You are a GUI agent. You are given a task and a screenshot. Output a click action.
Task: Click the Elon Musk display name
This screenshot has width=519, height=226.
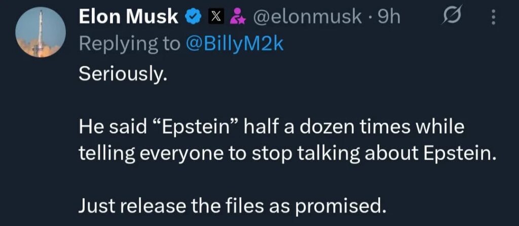tap(128, 17)
